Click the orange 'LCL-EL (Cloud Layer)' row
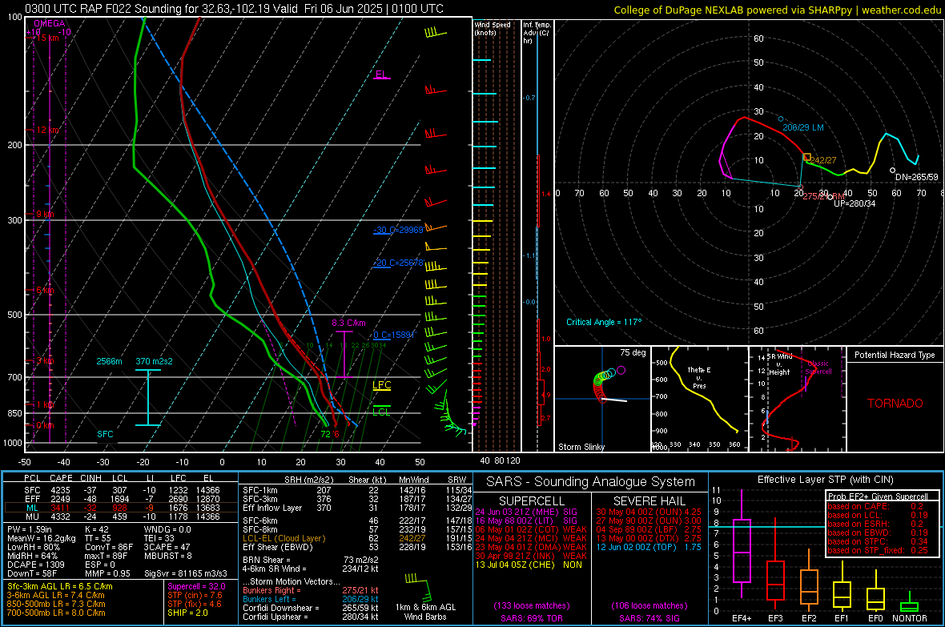This screenshot has height=627, width=945. [x=283, y=538]
